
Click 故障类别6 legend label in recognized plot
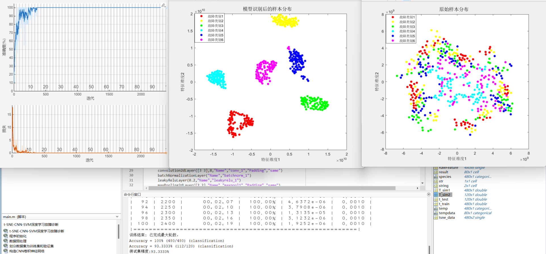click(216, 40)
